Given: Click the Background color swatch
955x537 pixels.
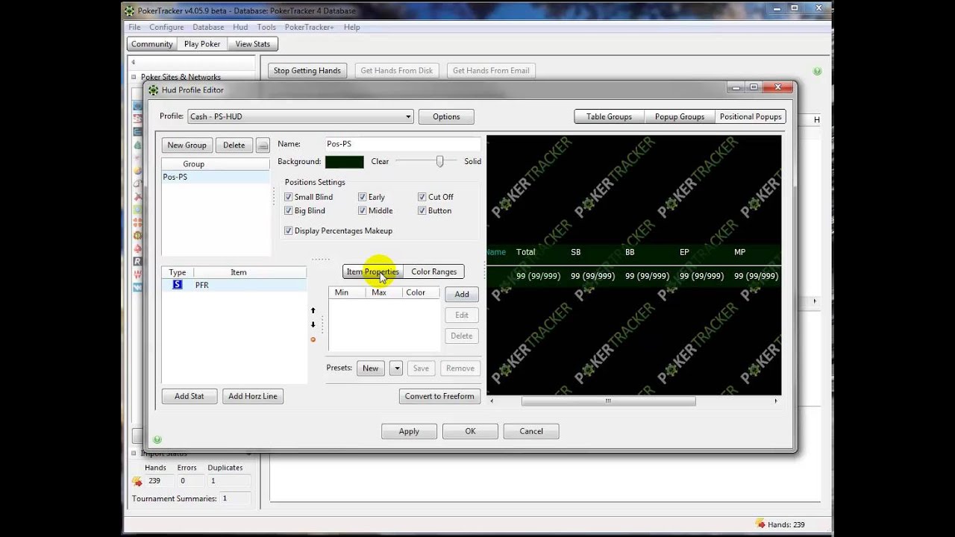Looking at the screenshot, I should click(345, 162).
